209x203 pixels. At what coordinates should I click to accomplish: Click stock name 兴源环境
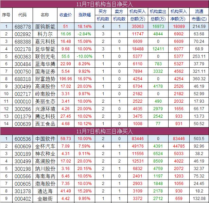tap(45, 109)
